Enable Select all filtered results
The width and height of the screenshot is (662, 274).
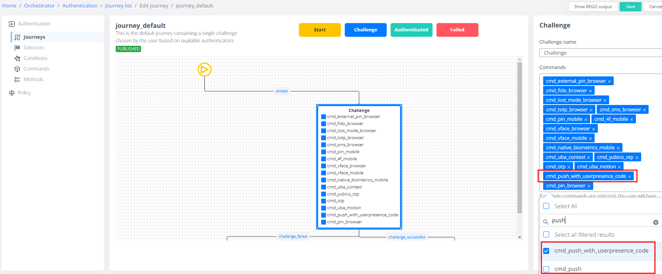pos(546,235)
